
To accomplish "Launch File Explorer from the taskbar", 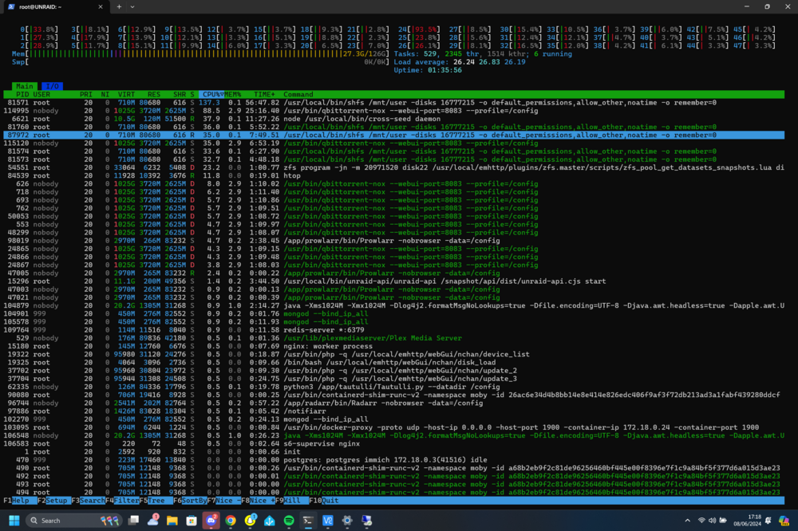I will 172,521.
